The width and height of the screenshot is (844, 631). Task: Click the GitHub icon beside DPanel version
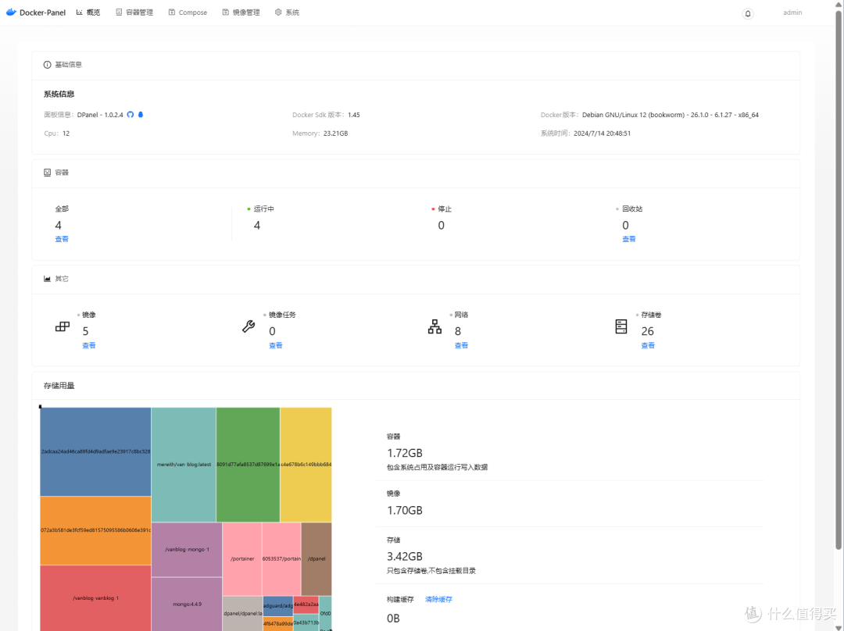tap(131, 114)
